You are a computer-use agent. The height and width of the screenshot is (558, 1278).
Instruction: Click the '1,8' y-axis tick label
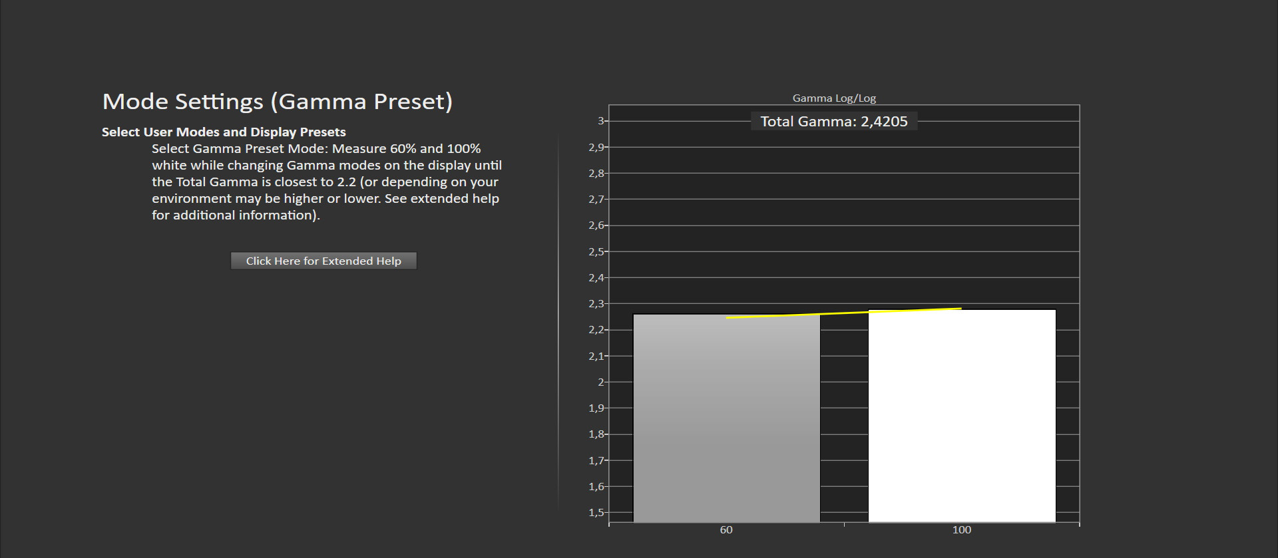[596, 434]
